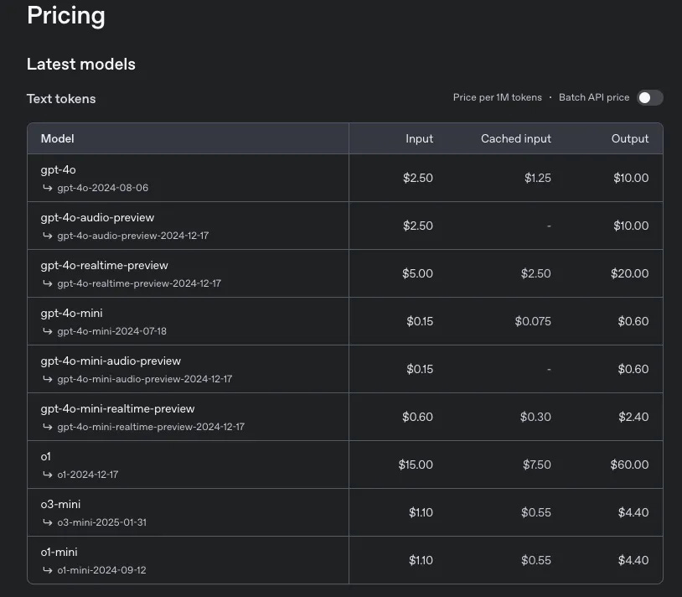Click the gpt-4o-mini-2024-07-18 snapshot name

click(111, 331)
